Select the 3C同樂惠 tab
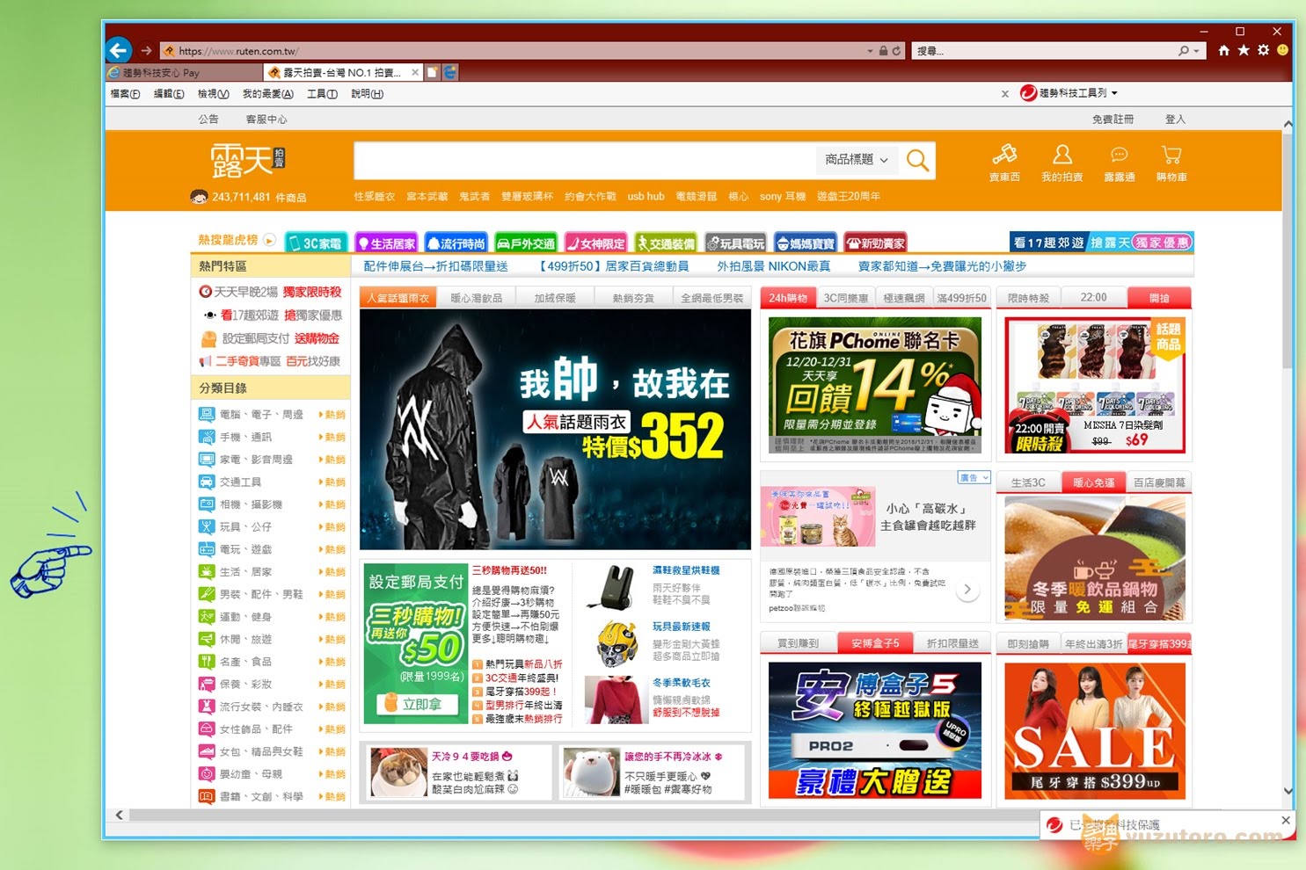The image size is (1306, 870). click(x=845, y=298)
